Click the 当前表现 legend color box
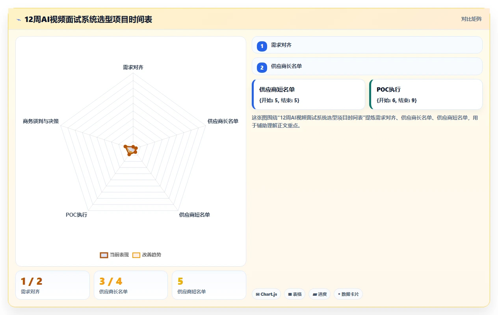This screenshot has height=315, width=498. click(x=104, y=255)
